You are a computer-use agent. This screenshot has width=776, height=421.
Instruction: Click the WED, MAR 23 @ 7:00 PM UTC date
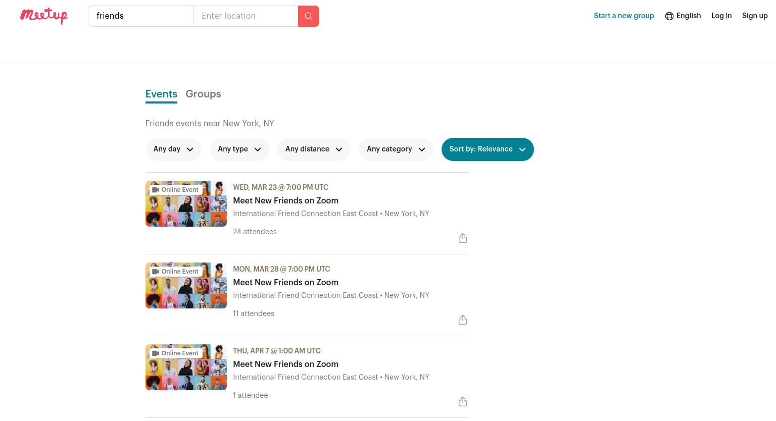pos(280,187)
